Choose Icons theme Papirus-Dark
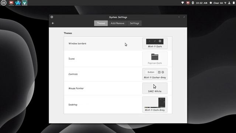236x133 pixels. (x=155, y=59)
